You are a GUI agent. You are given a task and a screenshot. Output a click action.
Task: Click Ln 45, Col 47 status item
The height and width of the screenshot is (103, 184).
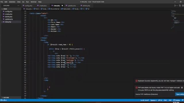tap(145, 100)
